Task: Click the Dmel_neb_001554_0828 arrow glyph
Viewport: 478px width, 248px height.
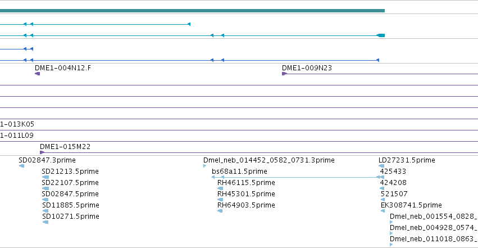Action: [391, 222]
